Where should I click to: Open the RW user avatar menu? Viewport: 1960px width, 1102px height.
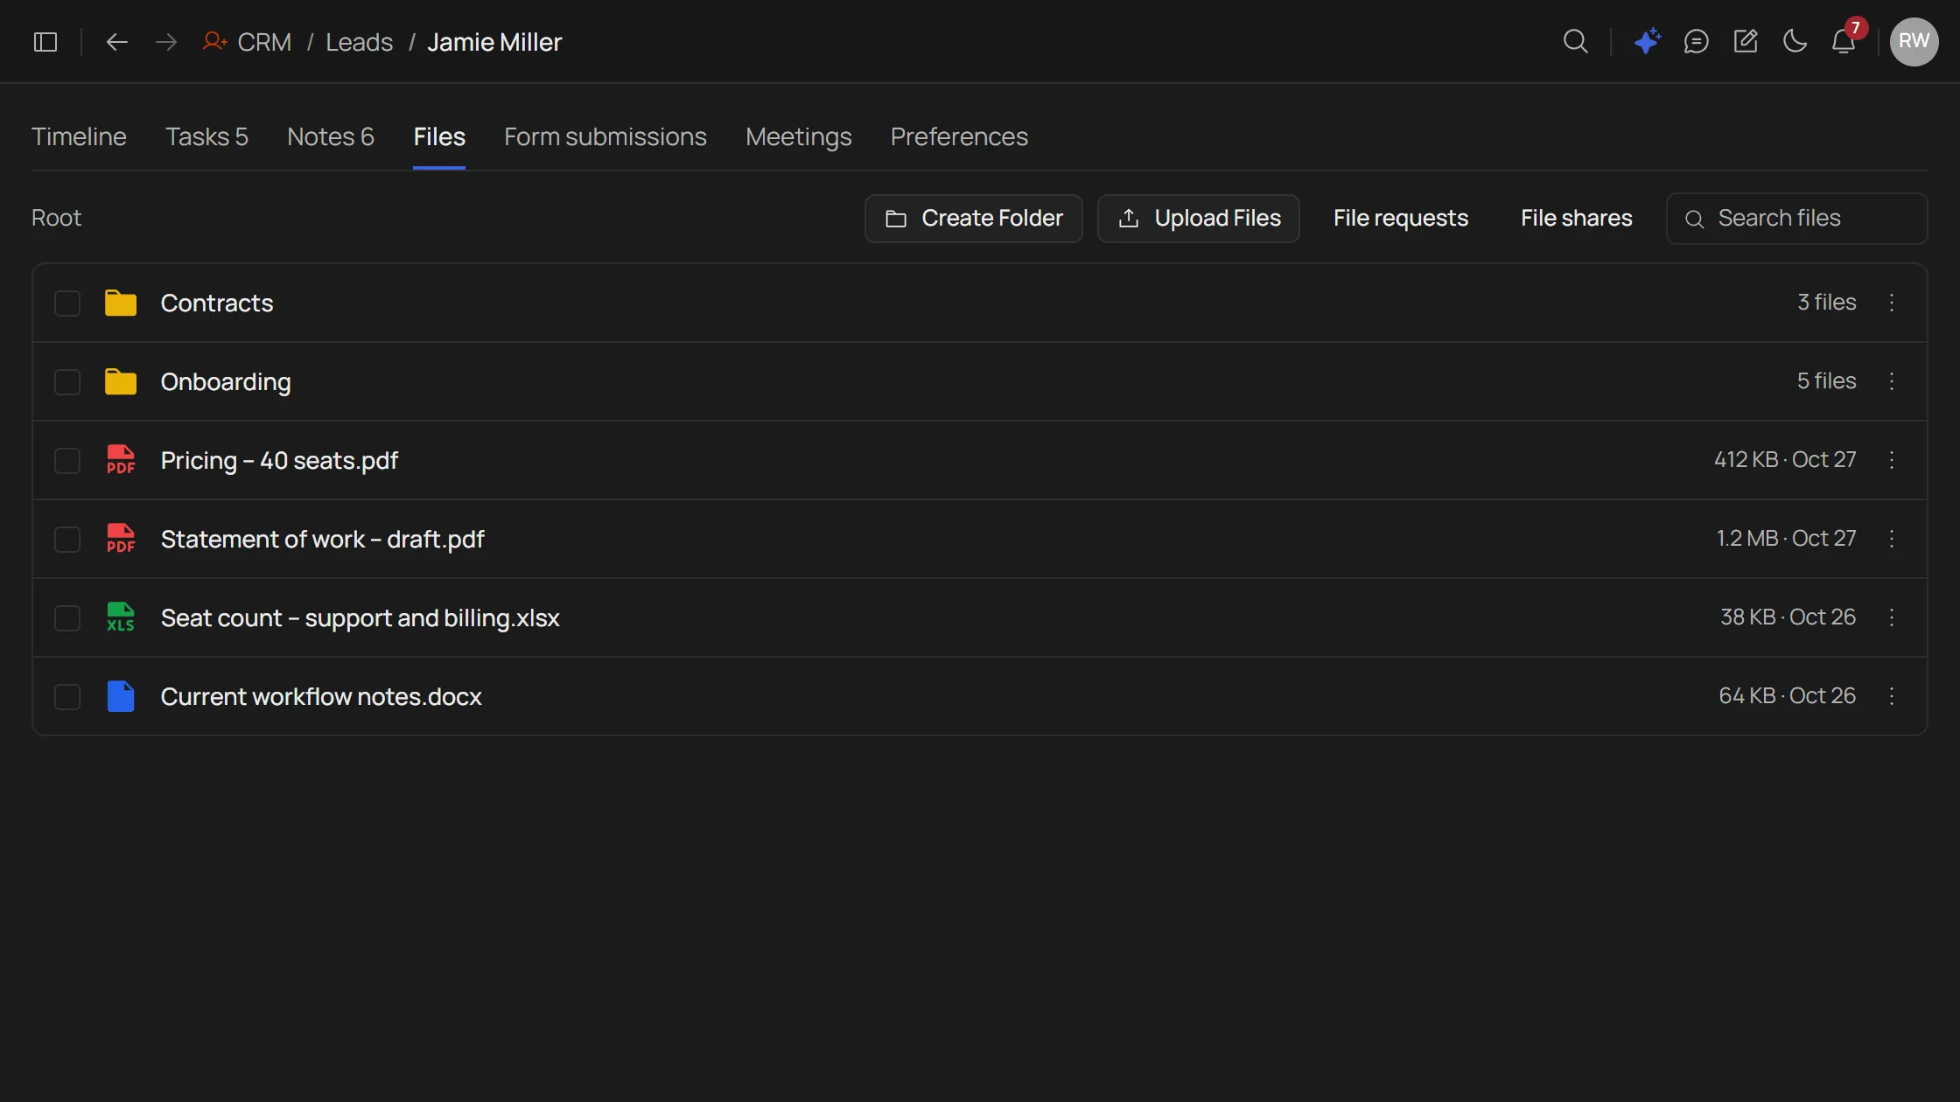(x=1914, y=41)
